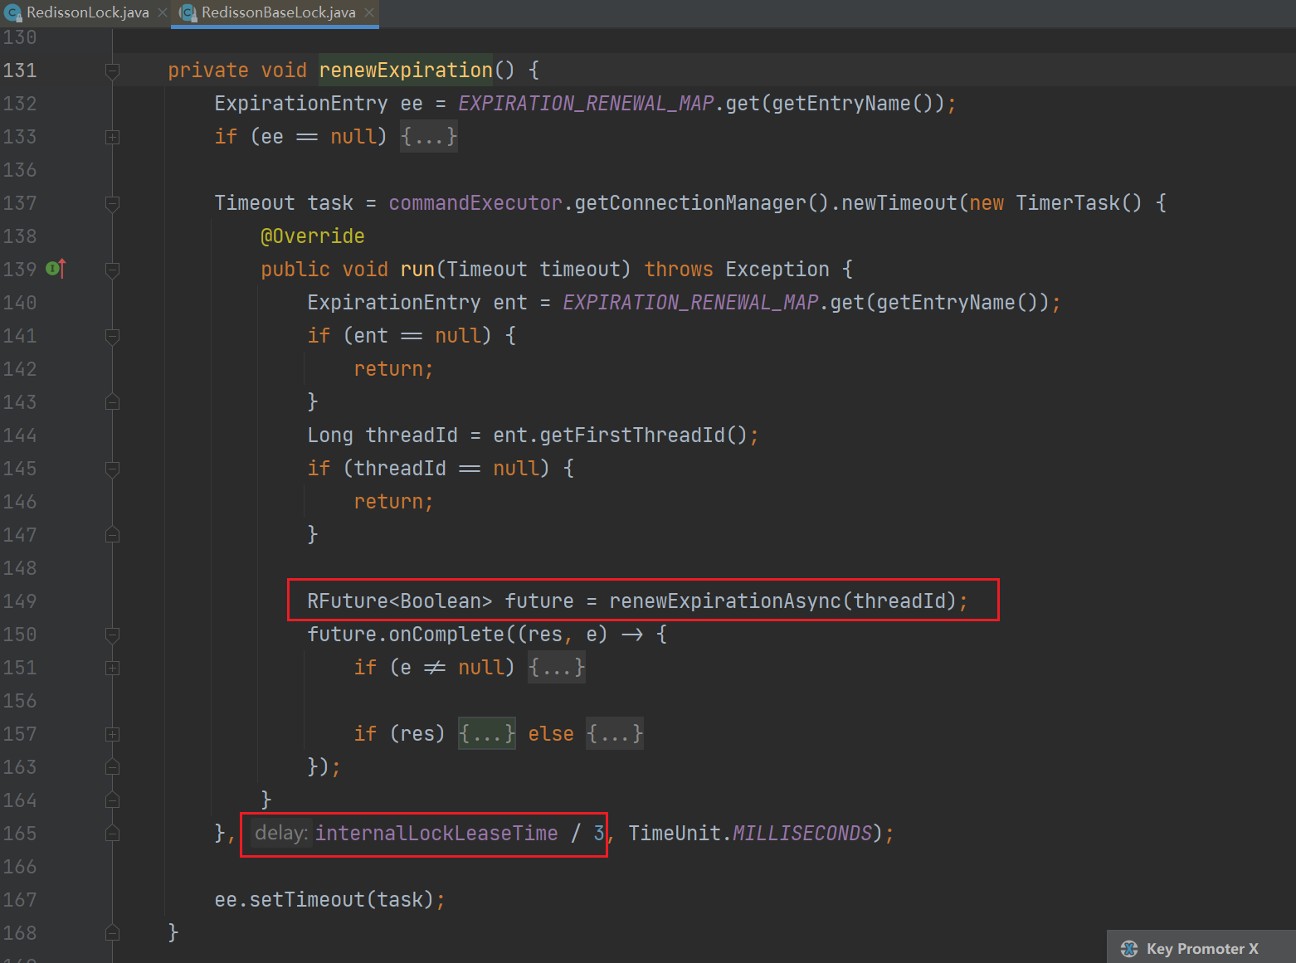Expand the fold marker at line 157
Image resolution: width=1296 pixels, height=963 pixels.
(113, 734)
